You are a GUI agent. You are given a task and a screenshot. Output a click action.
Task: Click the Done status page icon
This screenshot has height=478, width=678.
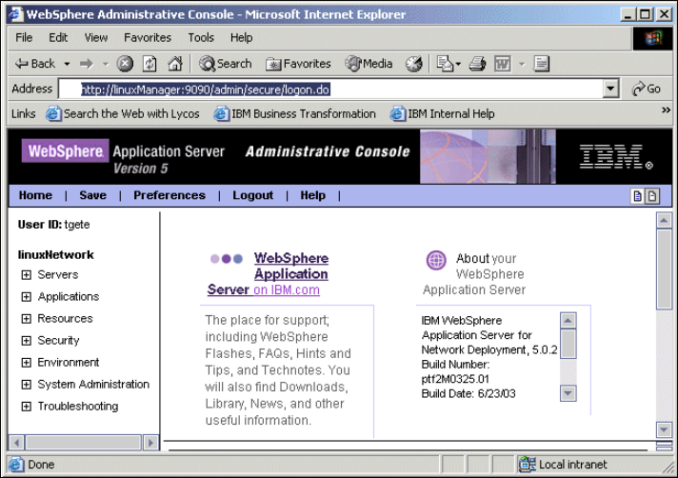[16, 465]
